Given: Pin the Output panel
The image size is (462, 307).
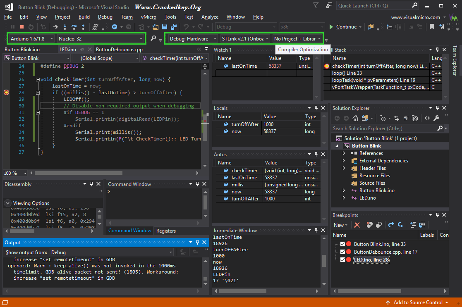Looking at the screenshot, I should pos(197,242).
